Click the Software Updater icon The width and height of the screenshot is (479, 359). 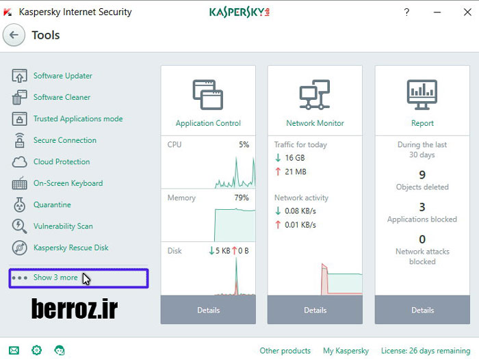pos(20,76)
